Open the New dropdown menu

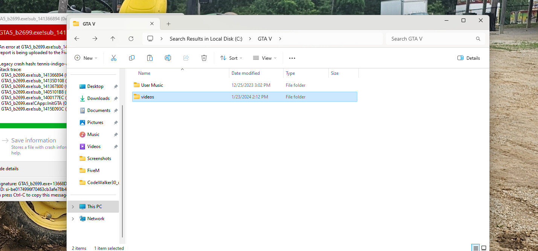[86, 58]
